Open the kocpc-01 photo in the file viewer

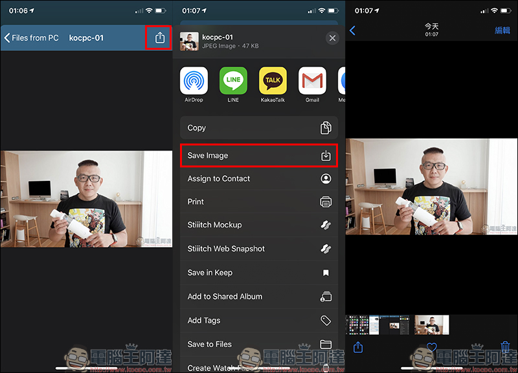(86, 199)
